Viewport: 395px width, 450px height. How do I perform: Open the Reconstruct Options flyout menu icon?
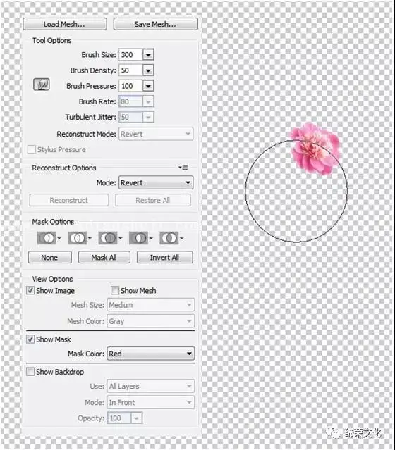coord(183,168)
